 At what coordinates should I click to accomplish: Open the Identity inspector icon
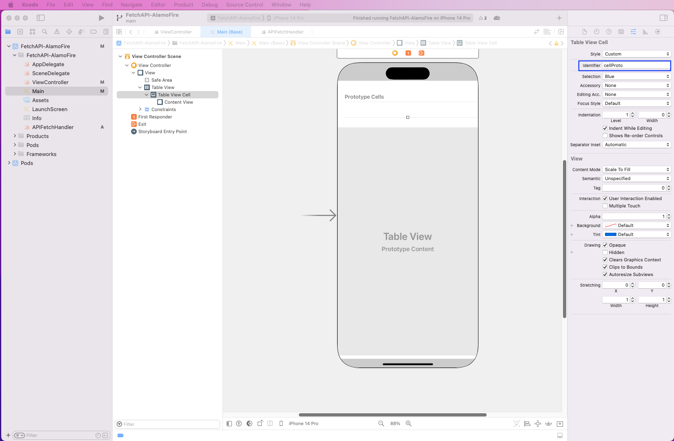(621, 32)
